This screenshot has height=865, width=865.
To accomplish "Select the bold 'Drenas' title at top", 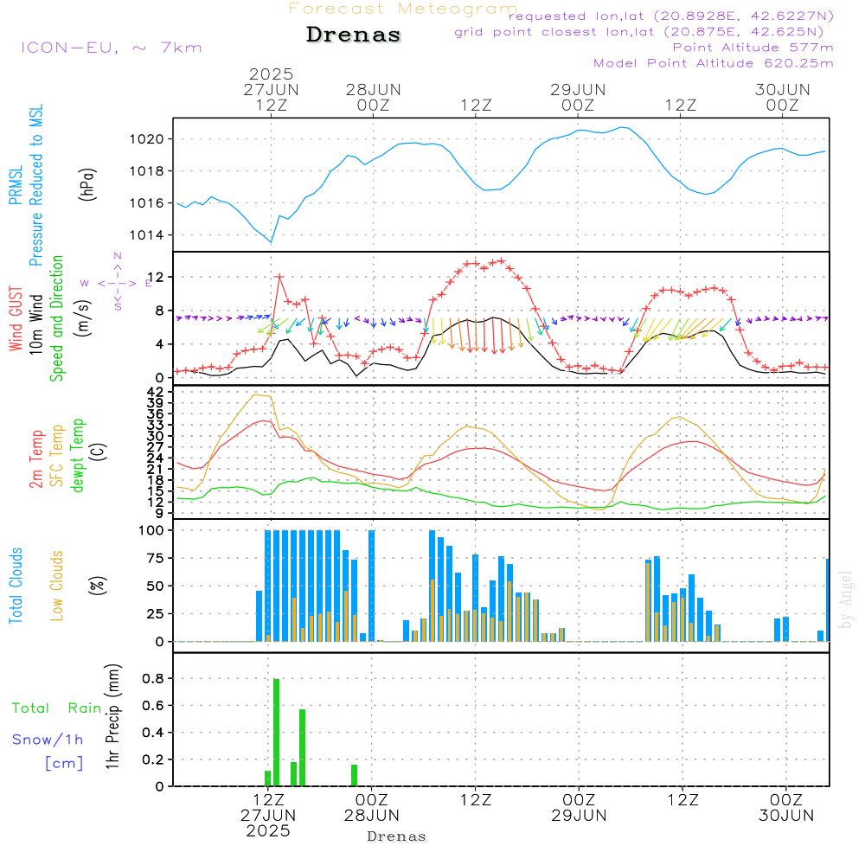I will (354, 35).
